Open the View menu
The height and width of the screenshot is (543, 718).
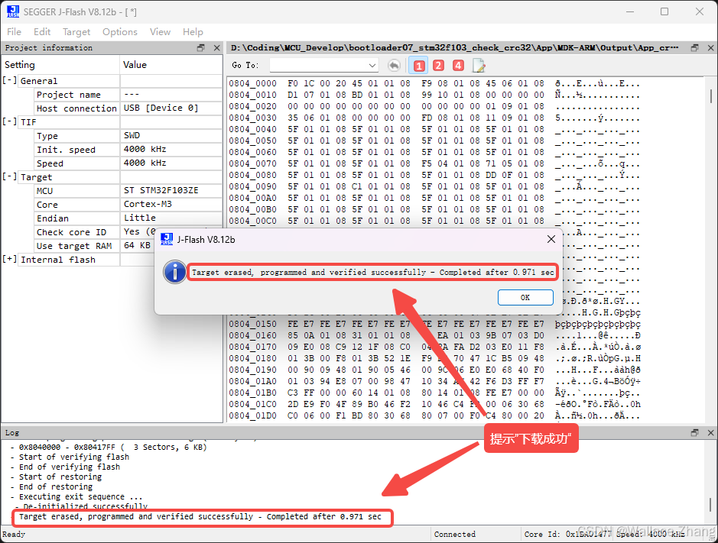tap(160, 31)
